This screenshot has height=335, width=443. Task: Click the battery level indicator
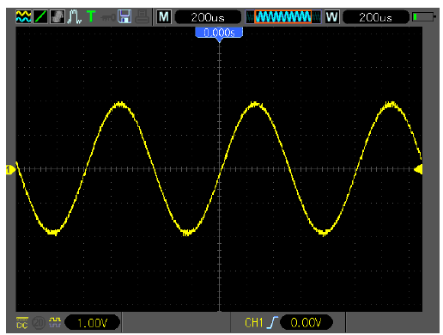(x=424, y=17)
